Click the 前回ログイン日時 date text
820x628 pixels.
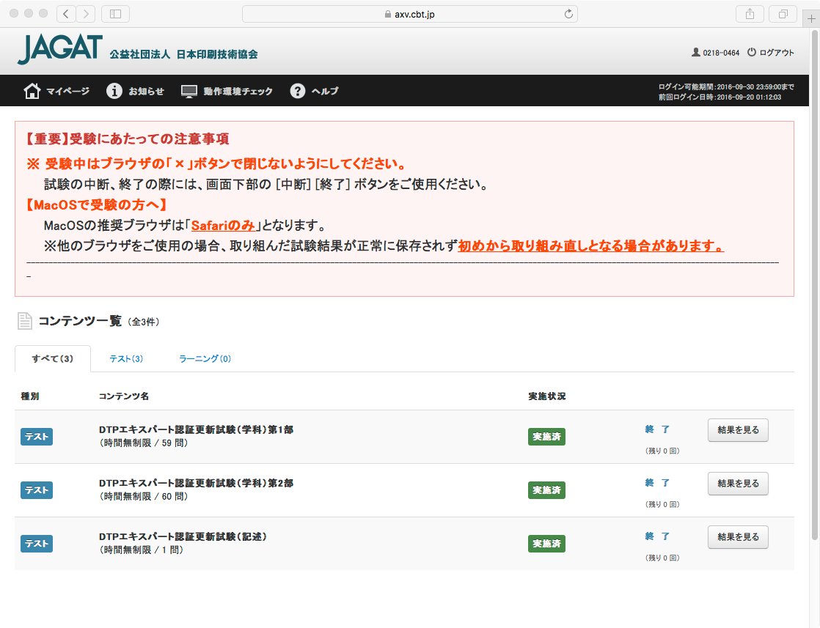click(x=720, y=97)
